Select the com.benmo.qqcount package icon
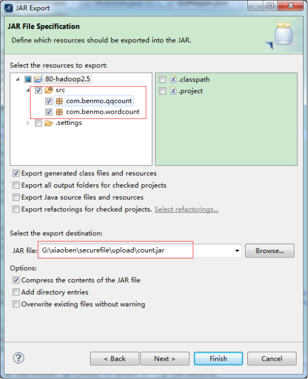The width and height of the screenshot is (308, 379). (59, 101)
